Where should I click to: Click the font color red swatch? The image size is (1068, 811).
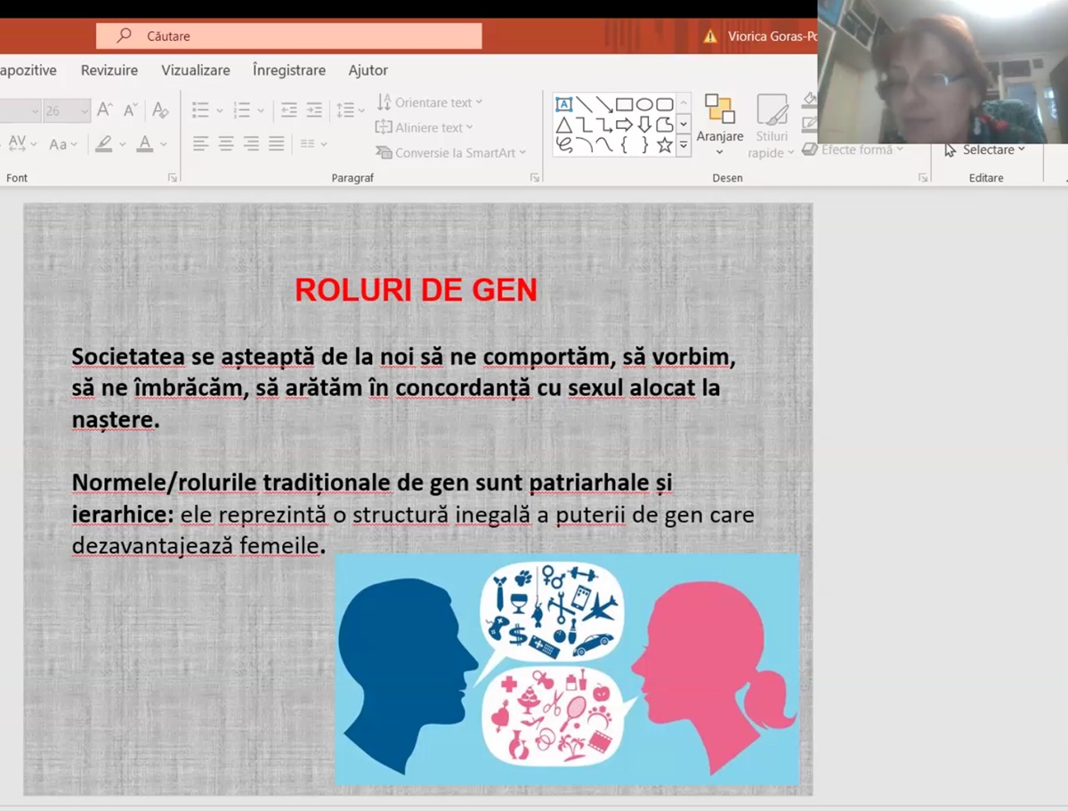click(x=145, y=143)
